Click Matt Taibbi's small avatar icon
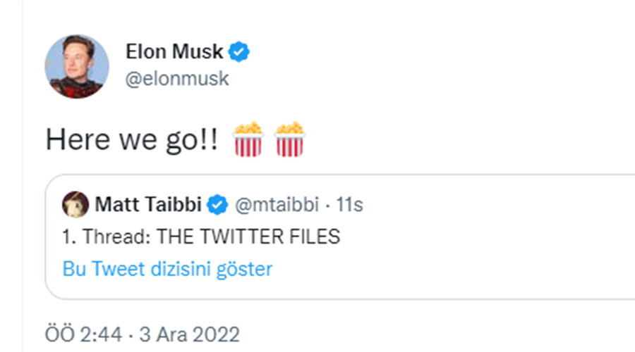Viewport: 635px width, 352px height. pyautogui.click(x=76, y=205)
